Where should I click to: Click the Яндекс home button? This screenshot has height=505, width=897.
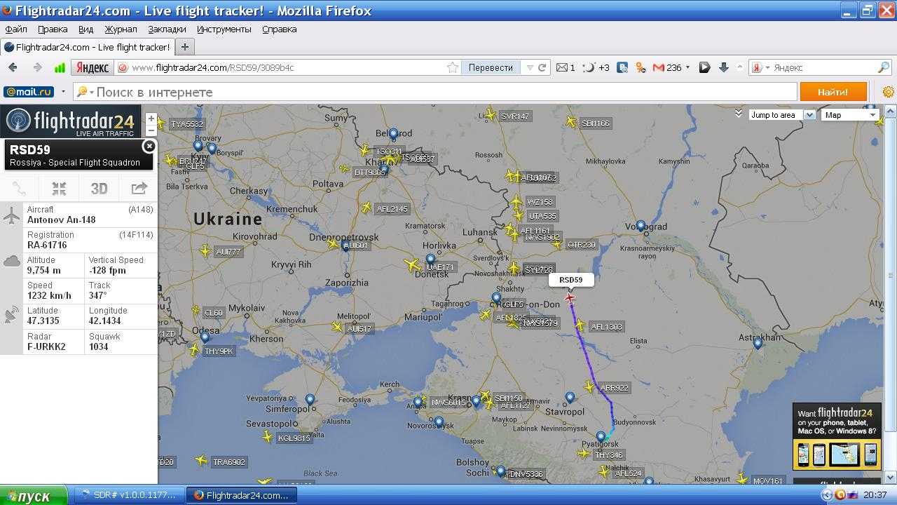(92, 68)
